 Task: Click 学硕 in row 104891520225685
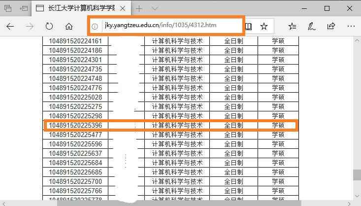coord(278,172)
